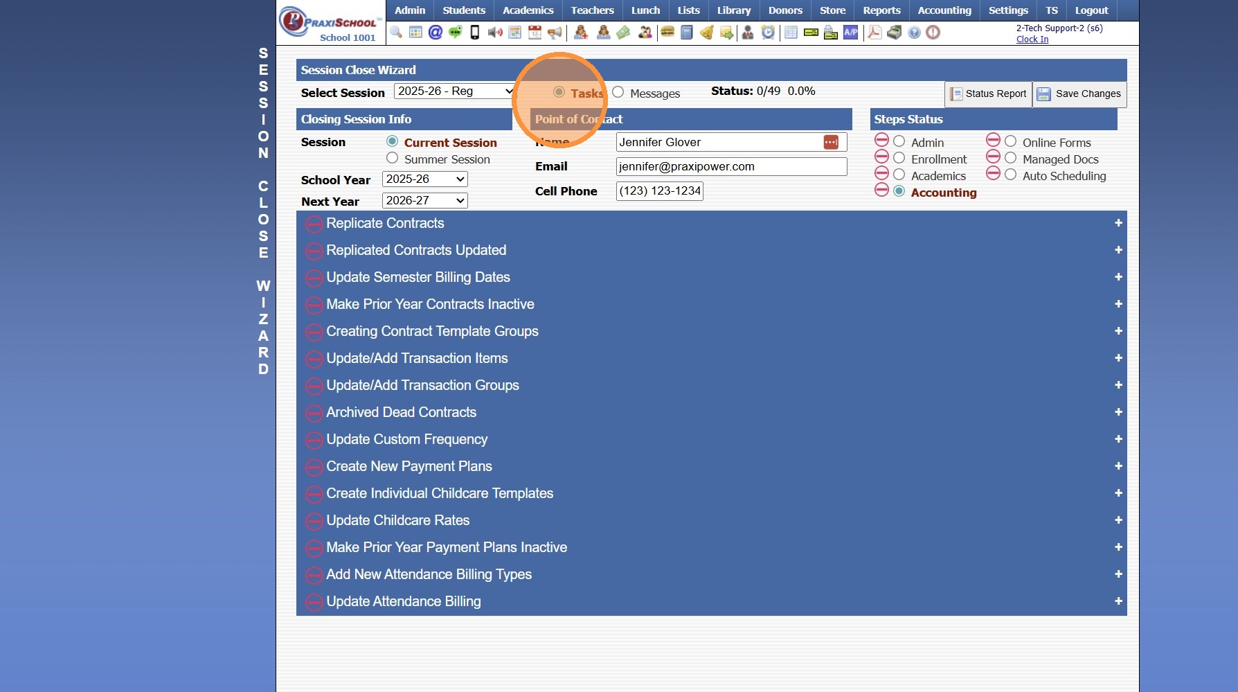Open the family group icon
The width and height of the screenshot is (1238, 692).
click(645, 33)
